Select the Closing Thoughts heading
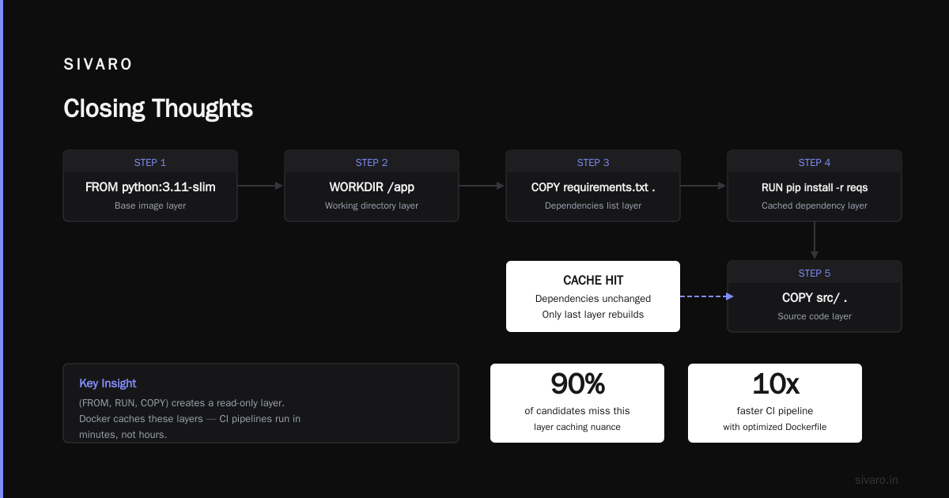Viewport: 949px width, 498px height. [x=158, y=108]
